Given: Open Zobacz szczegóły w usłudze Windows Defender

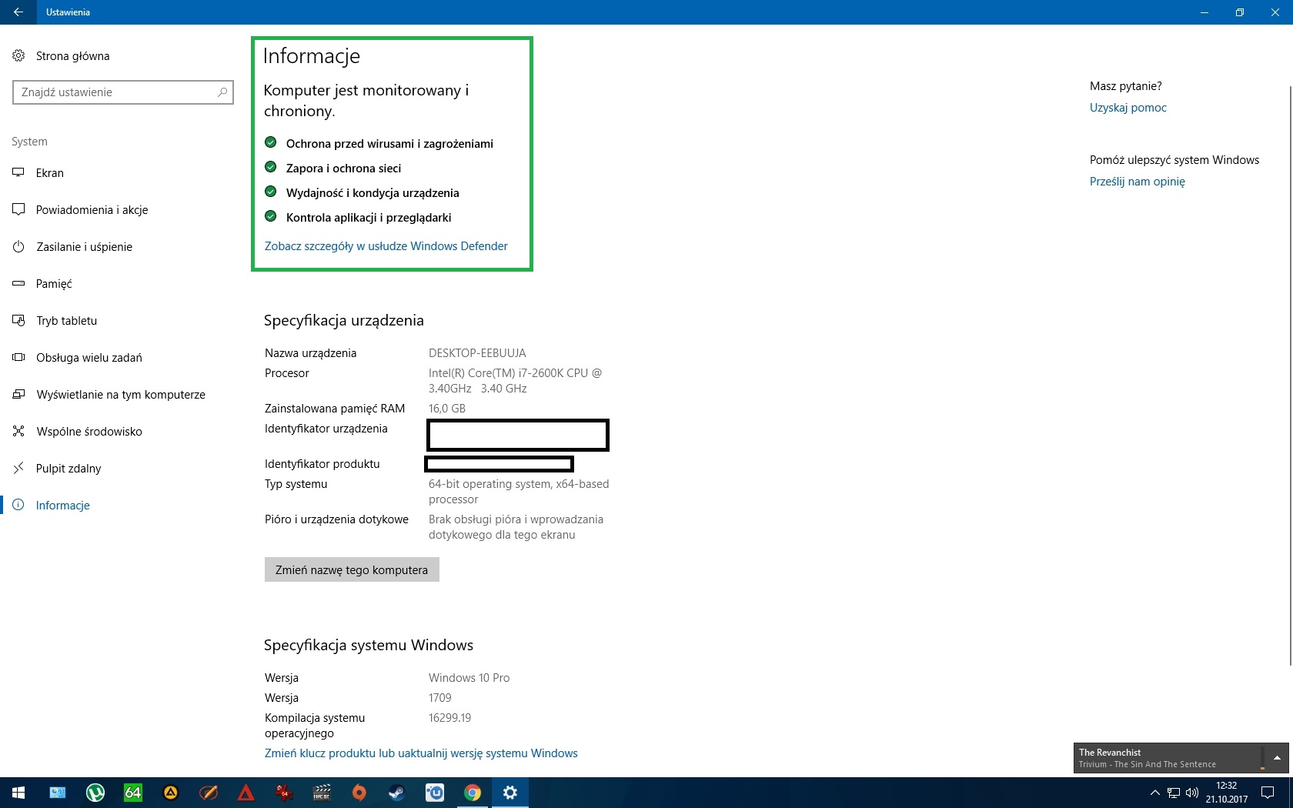Looking at the screenshot, I should click(386, 246).
